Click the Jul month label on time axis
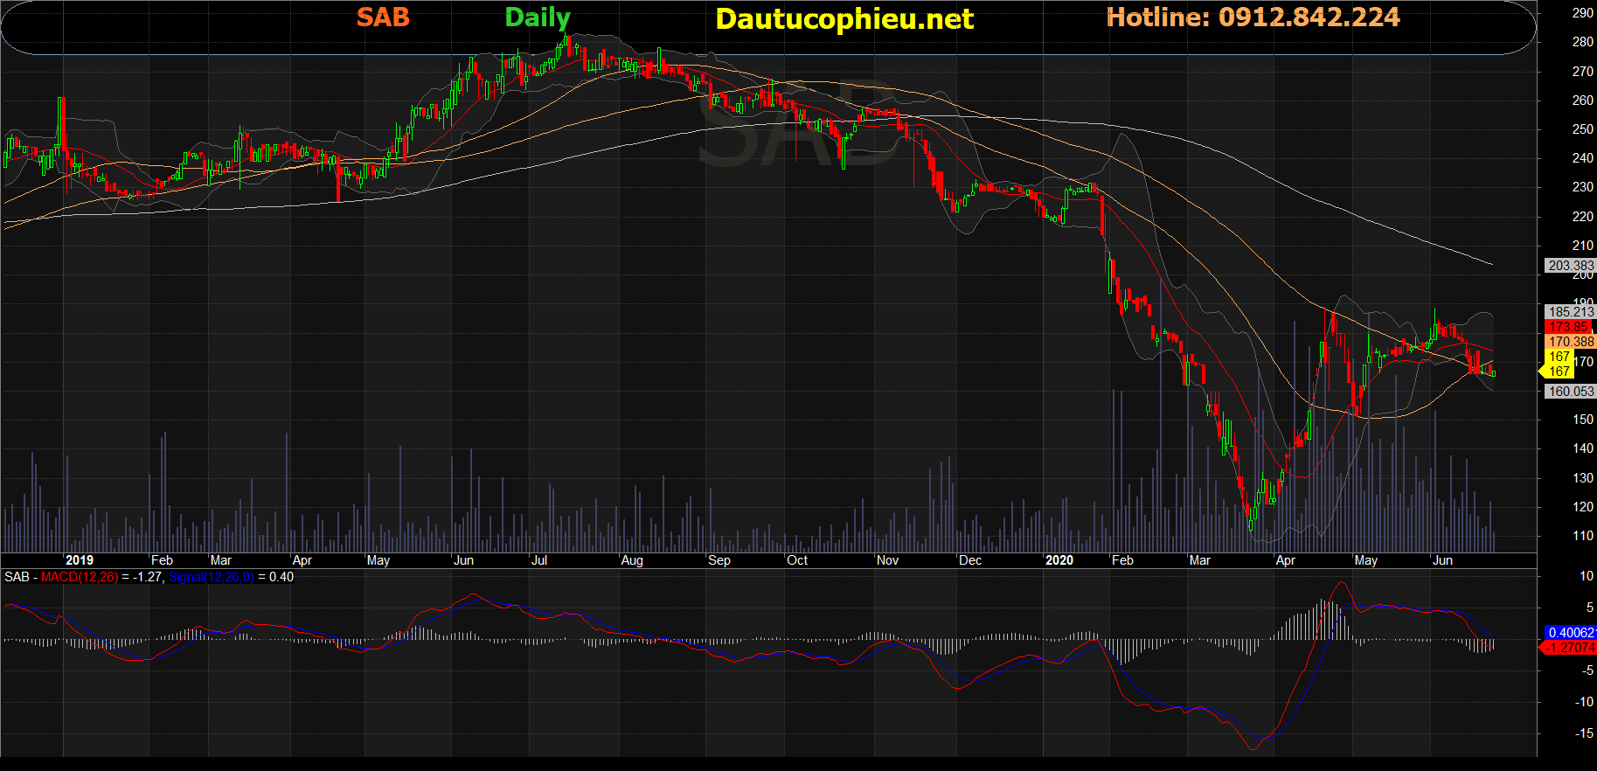The height and width of the screenshot is (771, 1597). [539, 560]
